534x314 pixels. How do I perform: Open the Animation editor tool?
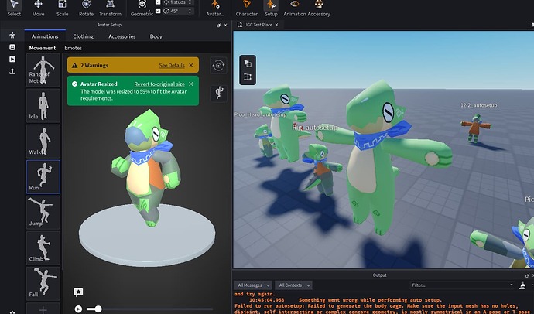pos(295,8)
